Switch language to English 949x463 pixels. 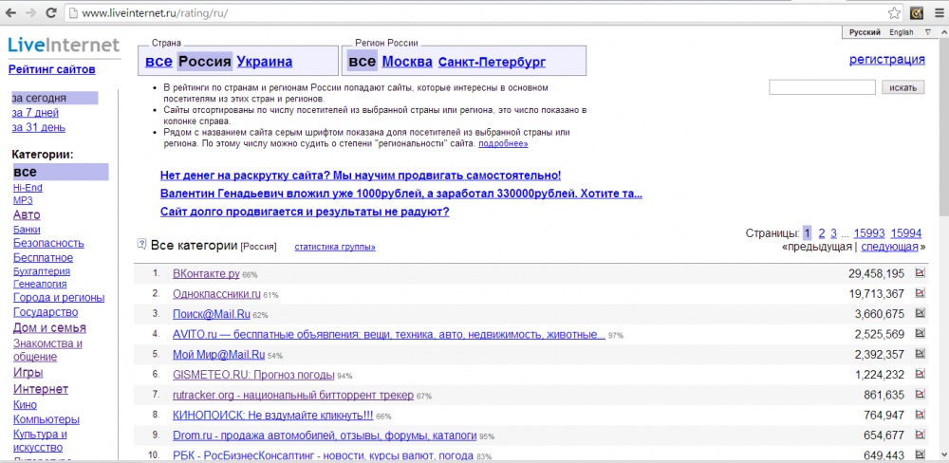(902, 32)
